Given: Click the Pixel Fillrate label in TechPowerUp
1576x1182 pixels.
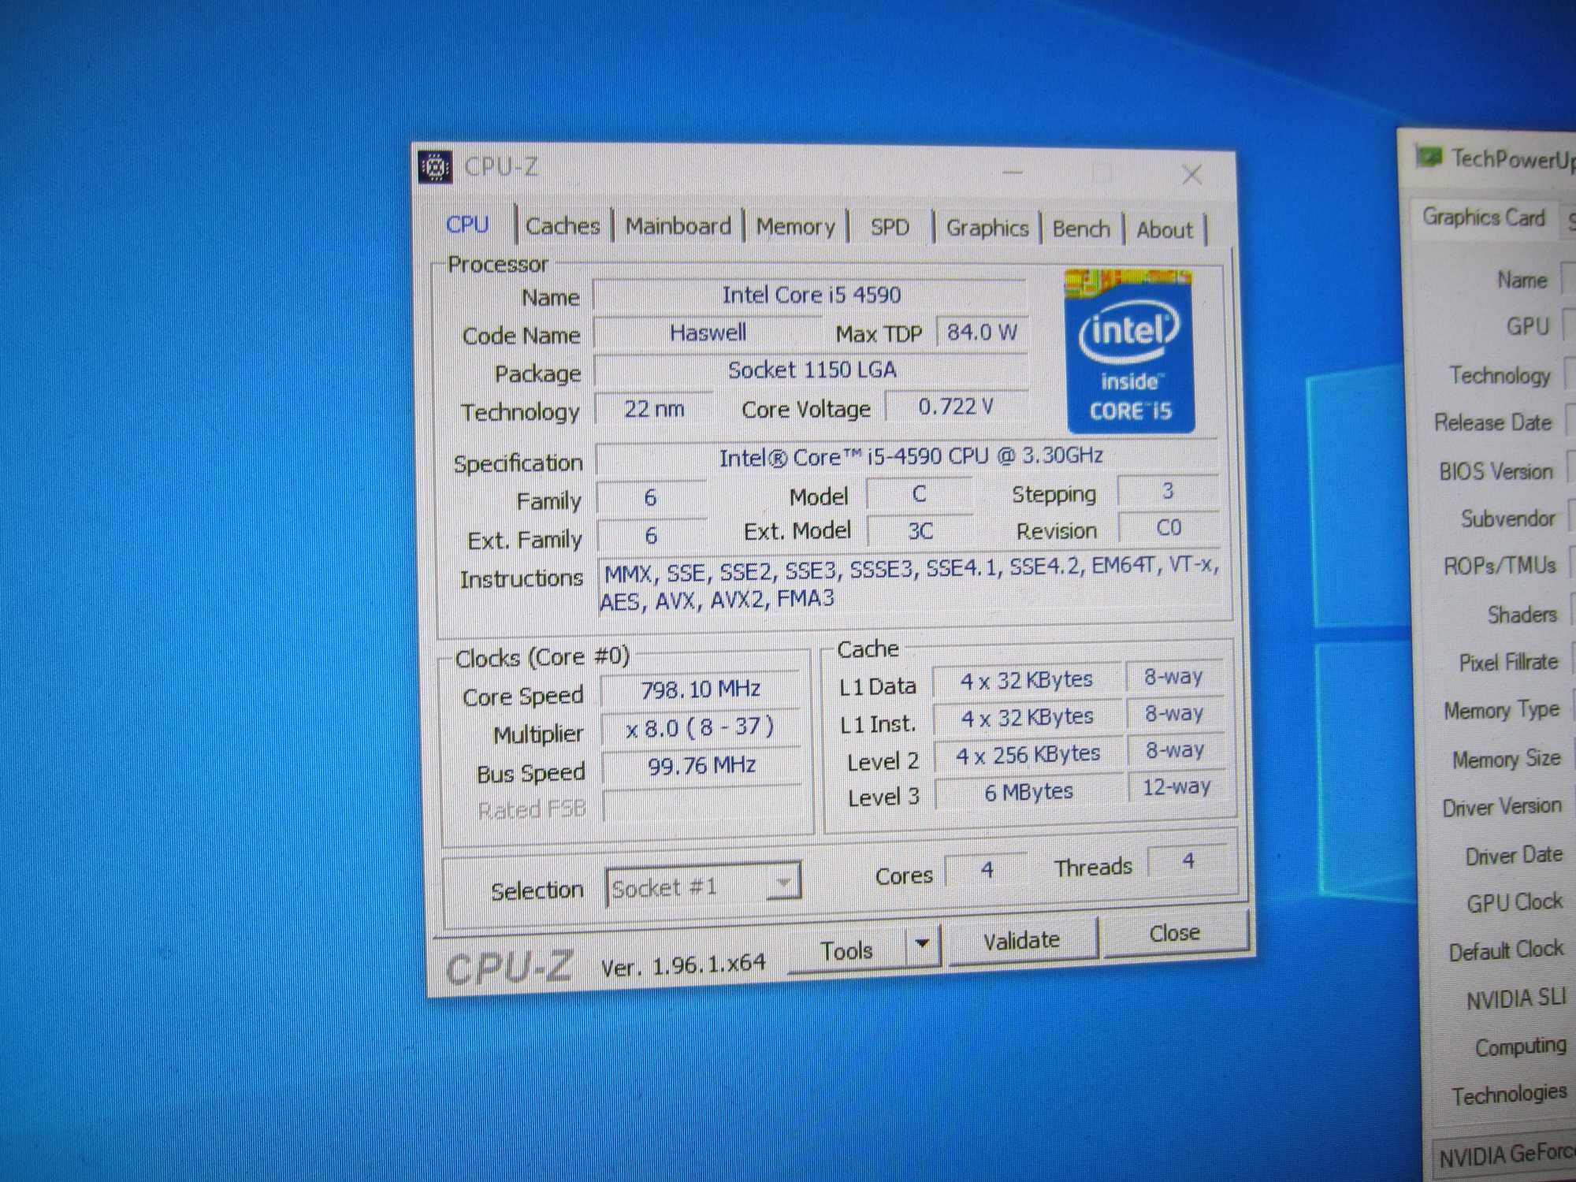Looking at the screenshot, I should [1508, 662].
